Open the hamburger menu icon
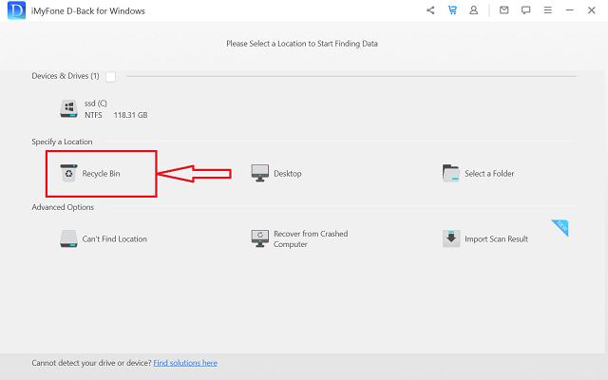Image resolution: width=608 pixels, height=380 pixels. coord(547,10)
